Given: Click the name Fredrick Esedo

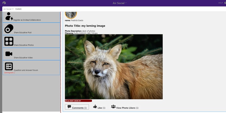Looking at the screenshot, I should tap(77, 20).
